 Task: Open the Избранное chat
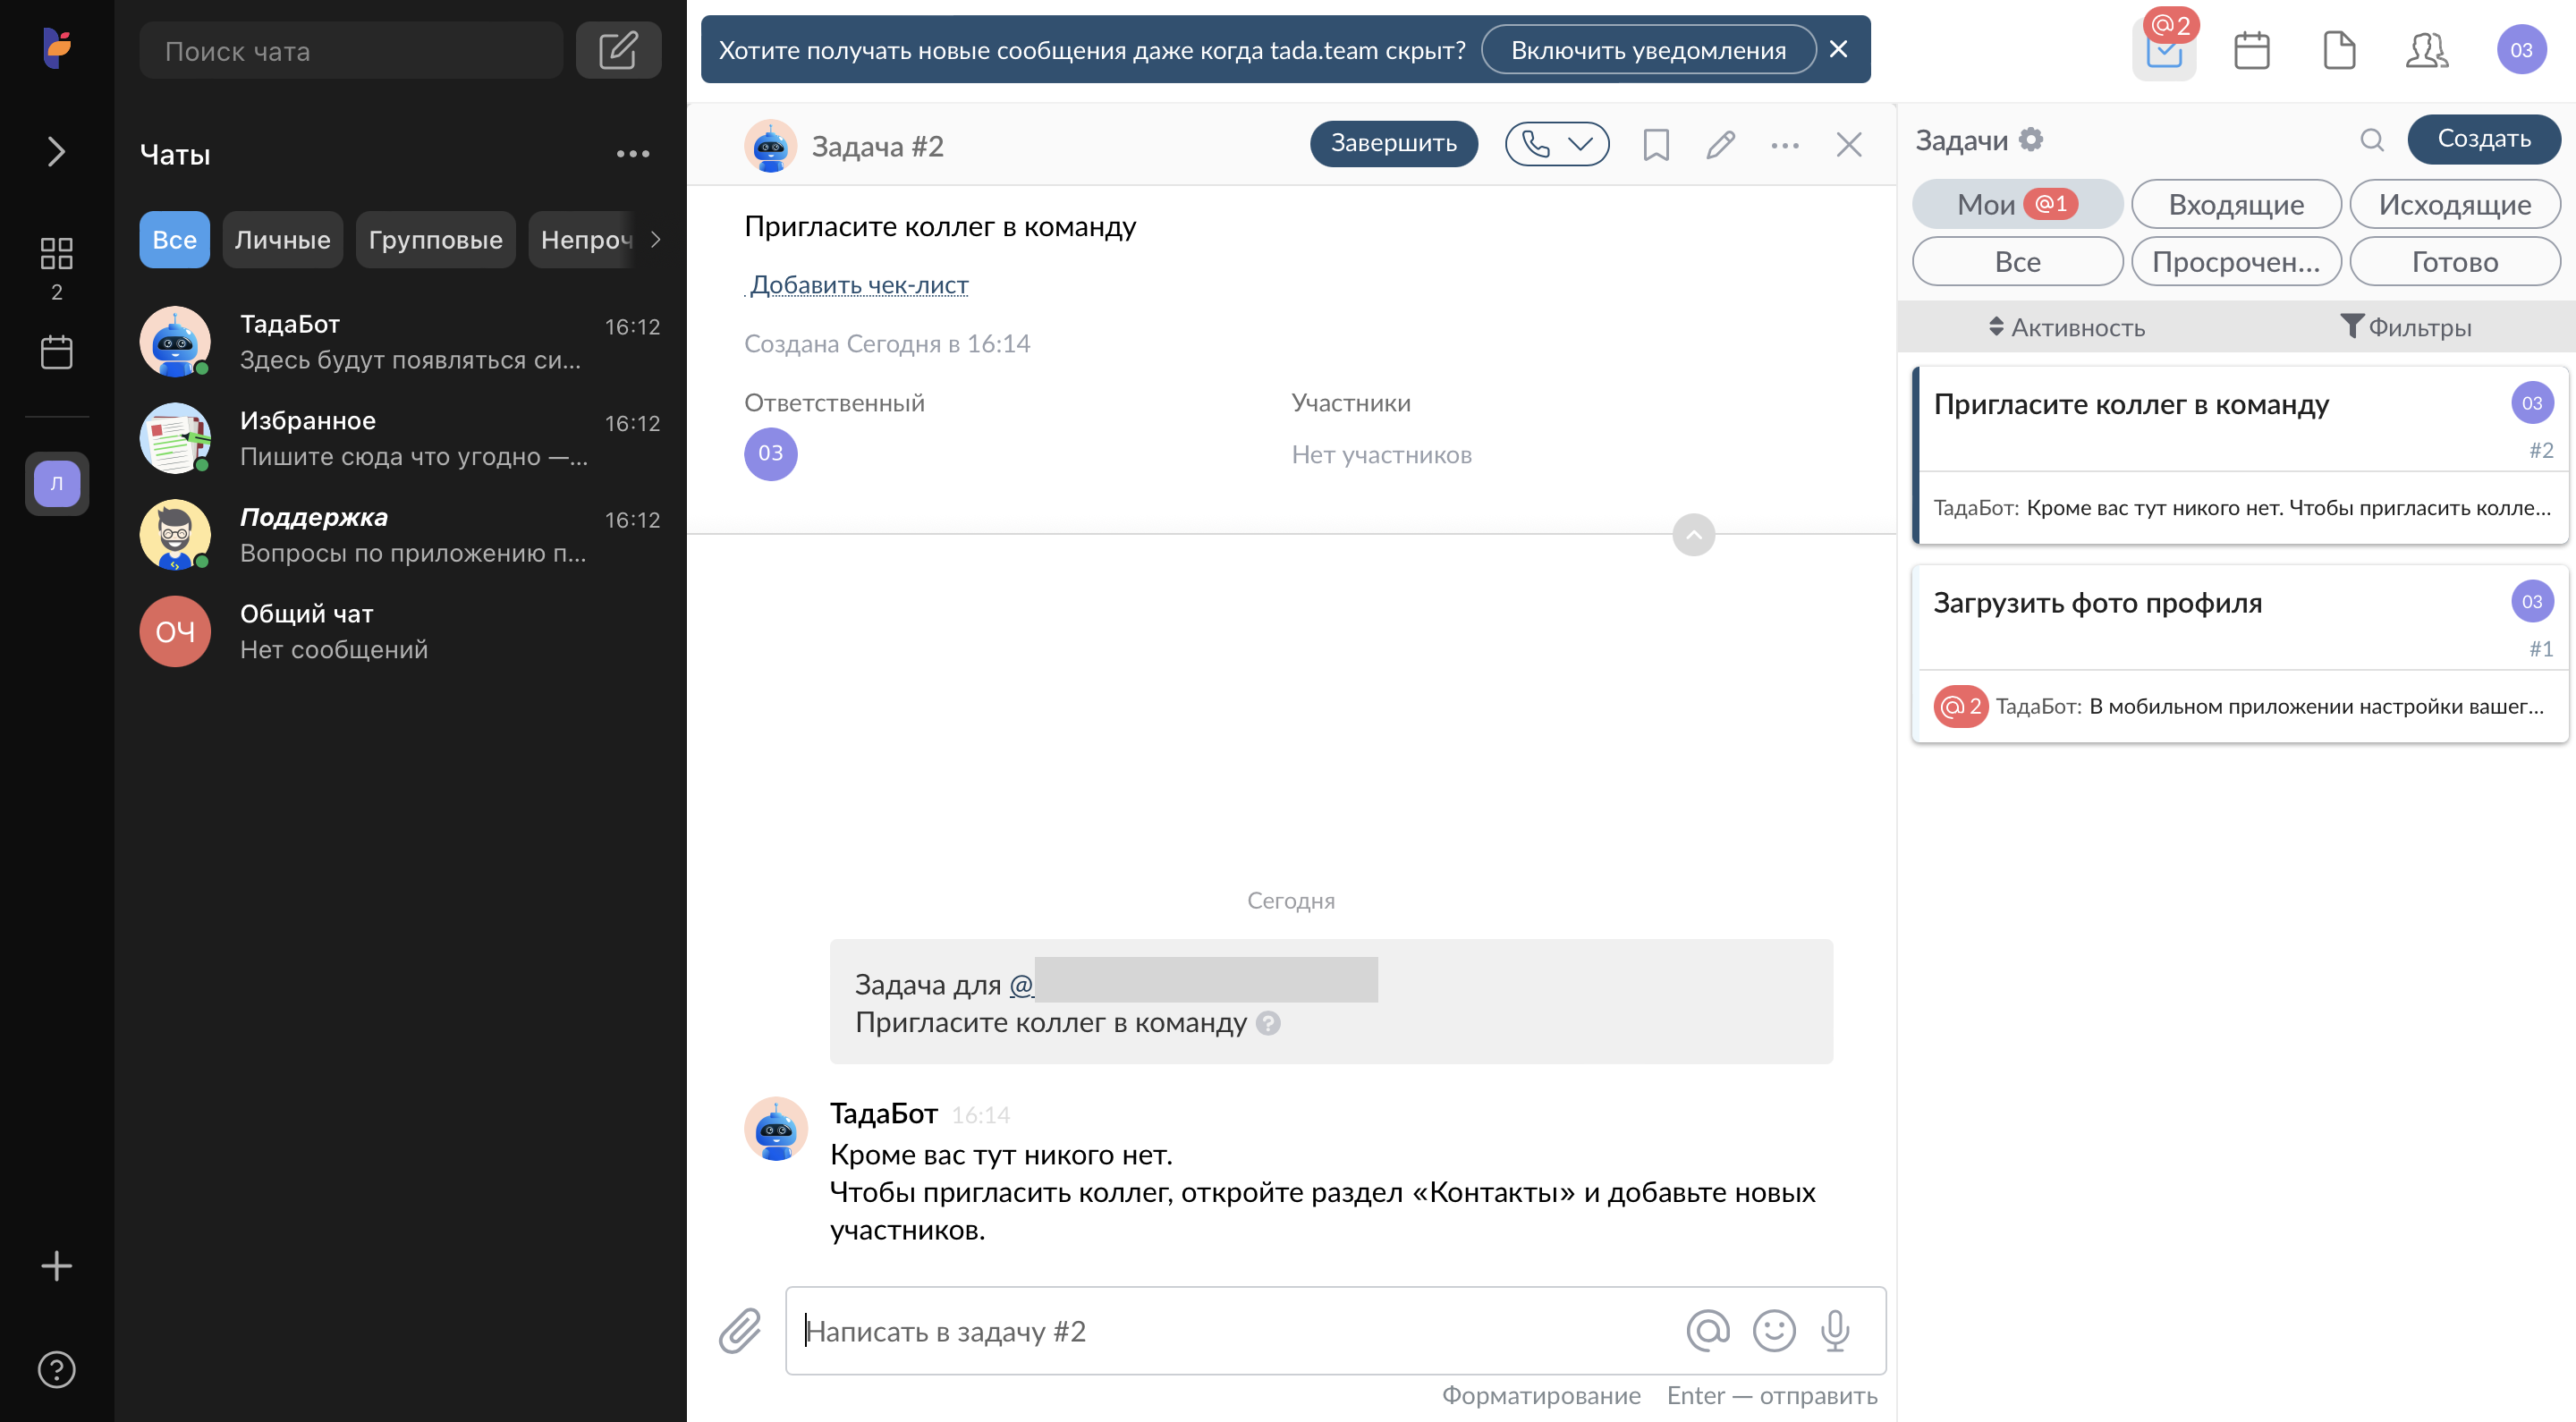click(x=400, y=438)
